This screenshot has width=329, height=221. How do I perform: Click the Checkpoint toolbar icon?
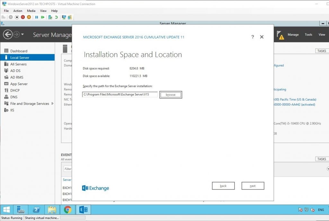[50, 17]
